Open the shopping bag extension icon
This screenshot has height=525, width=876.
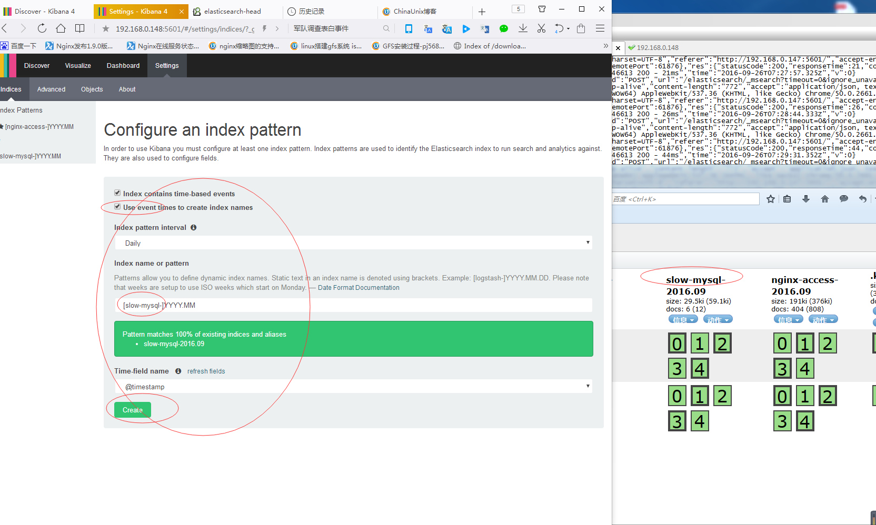tap(581, 28)
